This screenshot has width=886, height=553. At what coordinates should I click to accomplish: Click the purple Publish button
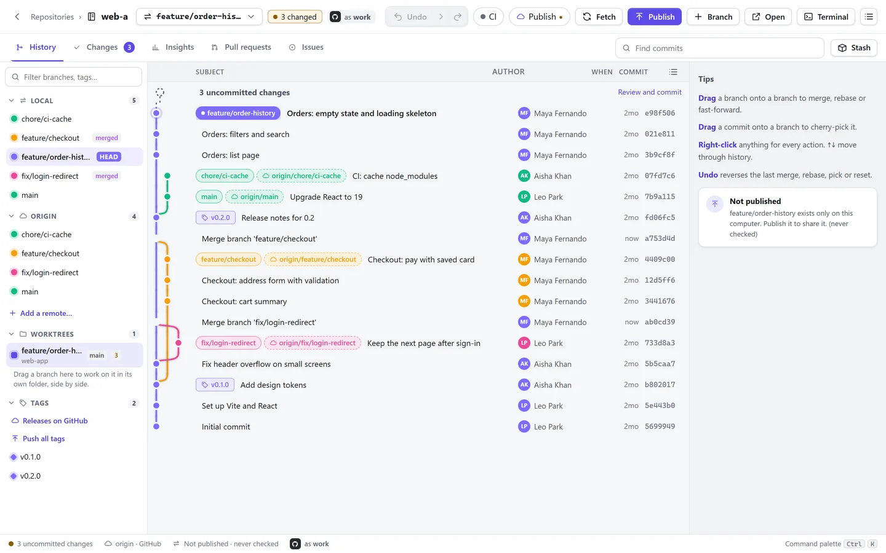[655, 17]
